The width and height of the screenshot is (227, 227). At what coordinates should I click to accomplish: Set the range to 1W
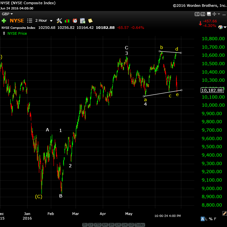pos(125,224)
